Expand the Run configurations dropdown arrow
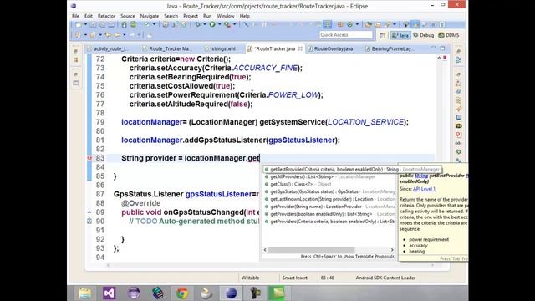535x301 pixels. (x=219, y=24)
